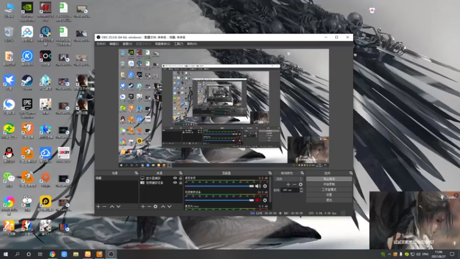
Task: Open the Help (H) menu in OBS
Action: [192, 44]
